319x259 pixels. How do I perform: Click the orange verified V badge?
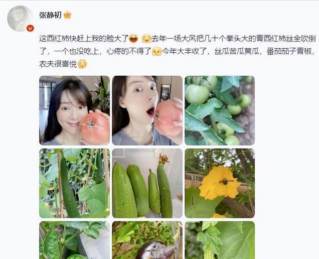(x=30, y=28)
